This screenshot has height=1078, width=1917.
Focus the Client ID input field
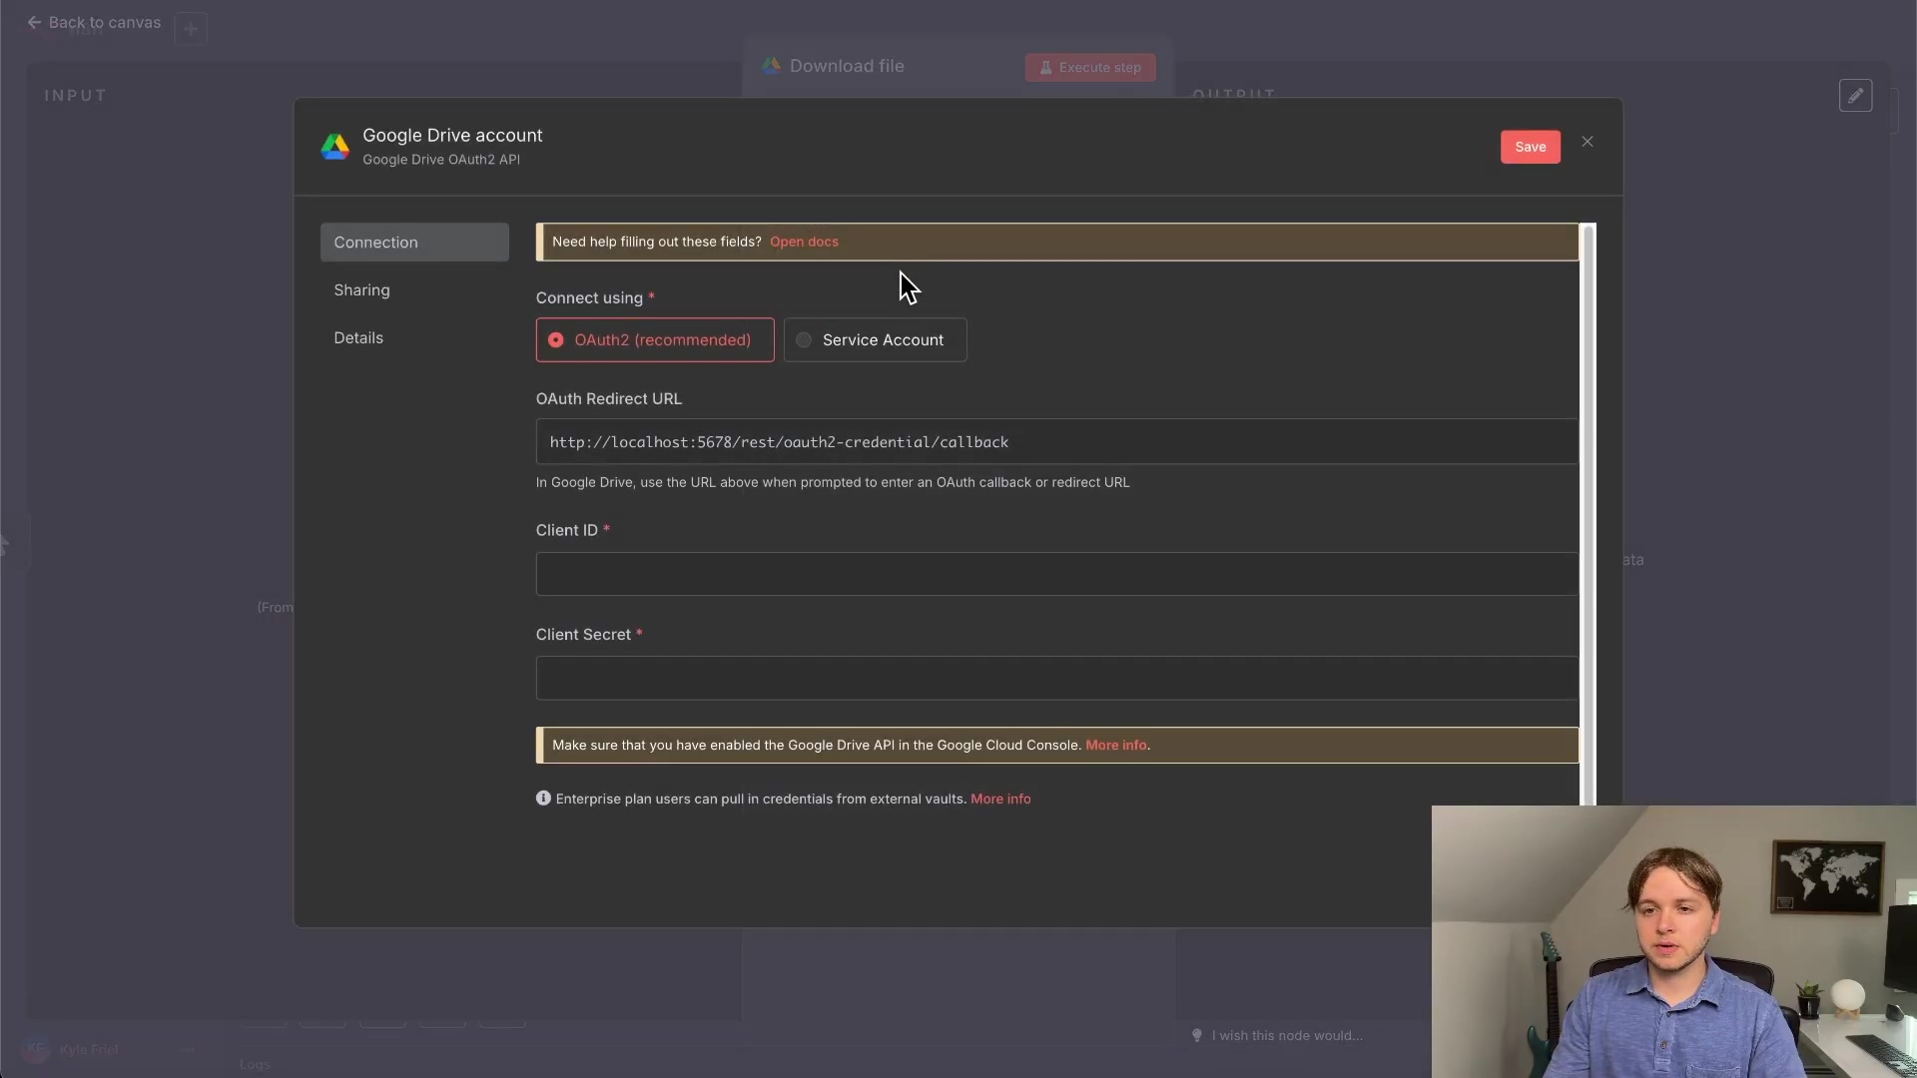pos(1057,574)
